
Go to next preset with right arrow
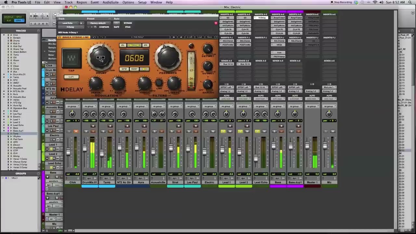(181, 37)
